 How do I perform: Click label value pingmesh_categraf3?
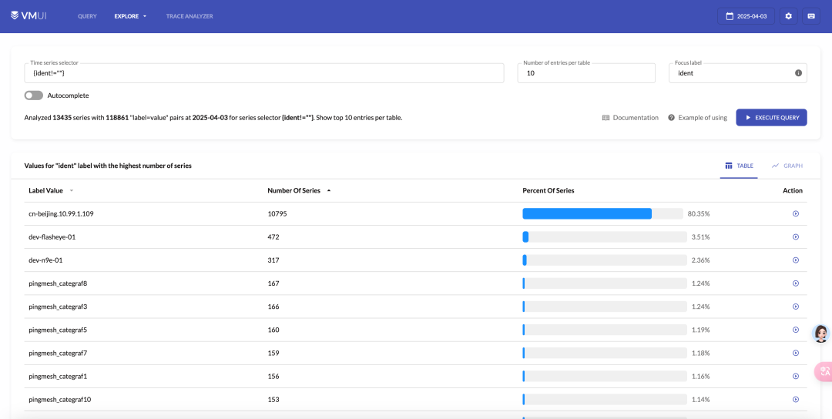[x=58, y=307]
